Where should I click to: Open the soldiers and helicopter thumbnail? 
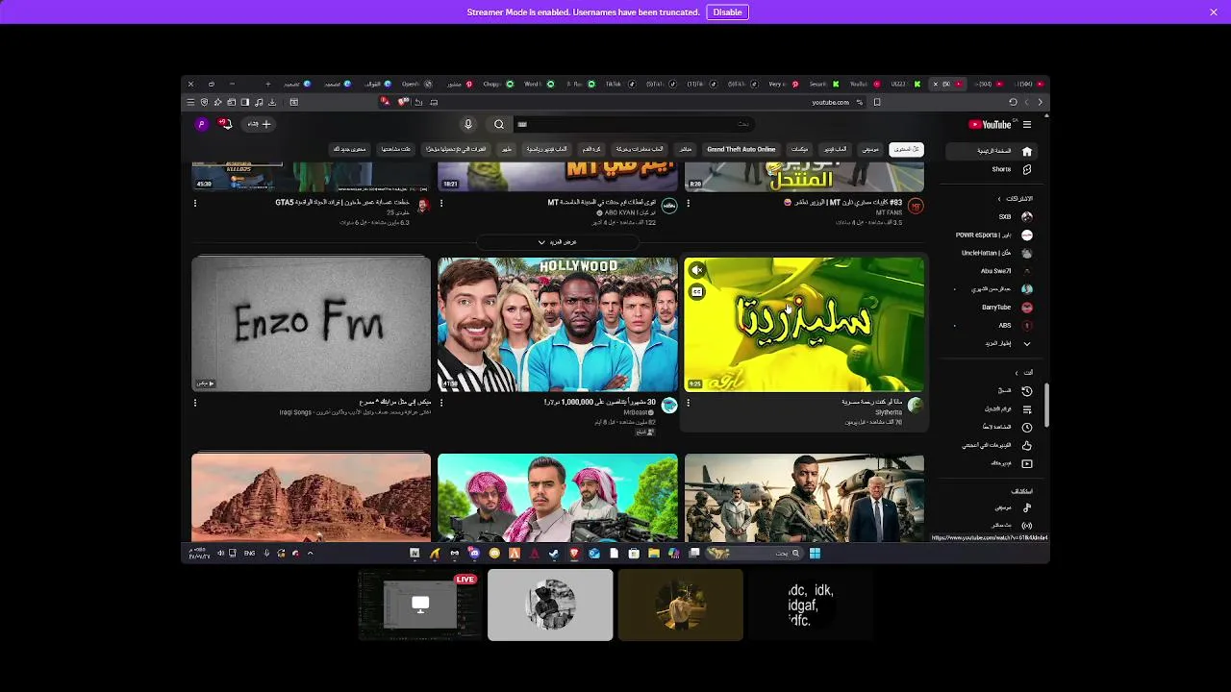point(804,498)
